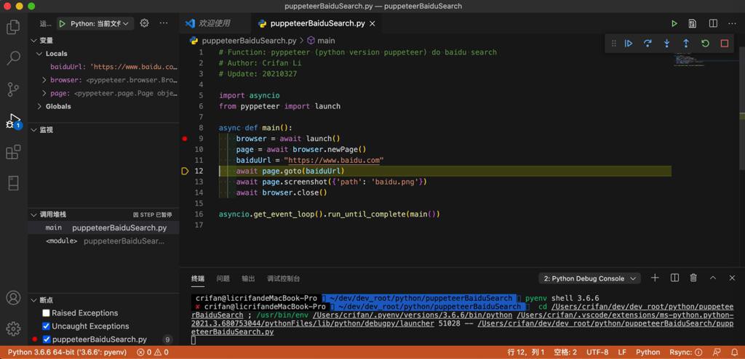Open changes icon in editor title bar
The image size is (745, 359).
pos(693,23)
